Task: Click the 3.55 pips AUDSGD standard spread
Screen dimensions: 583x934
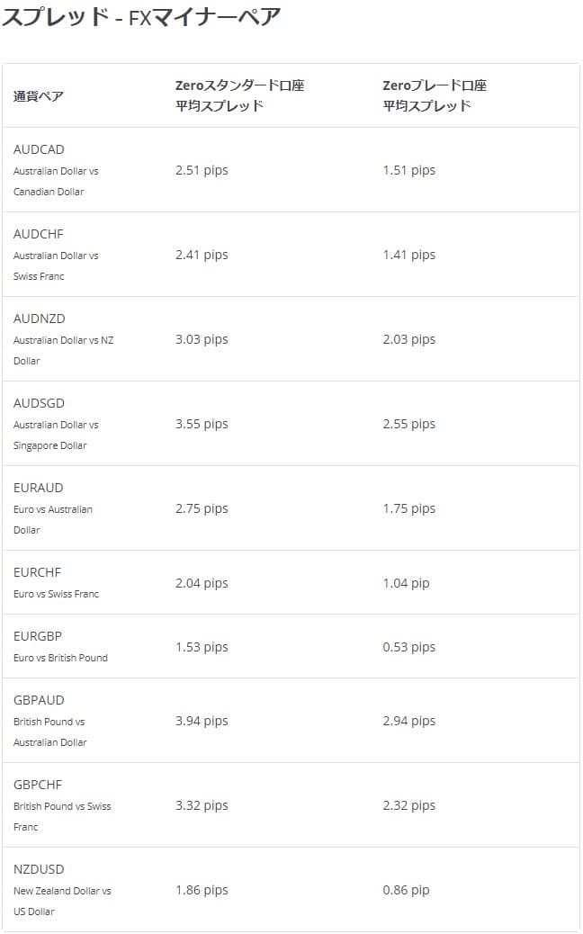Action: point(202,424)
